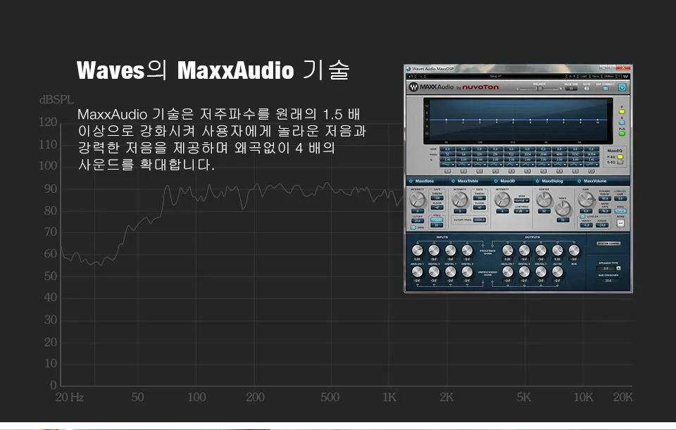The image size is (676, 430).
Task: Click the MaxxDialog Sides knob
Action: [x=563, y=208]
